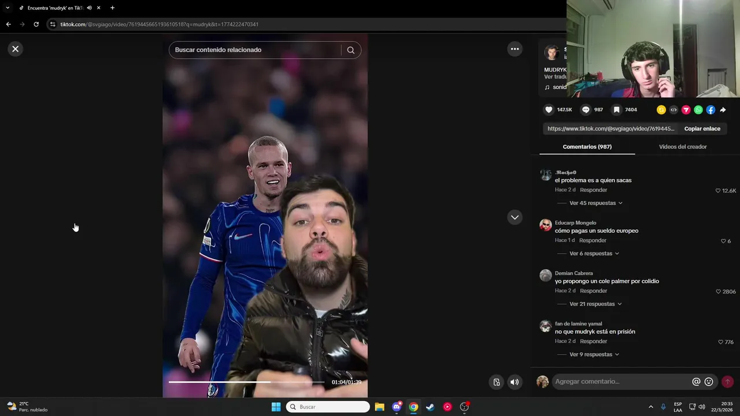View site information icon in address bar
The height and width of the screenshot is (416, 740).
pyautogui.click(x=53, y=24)
